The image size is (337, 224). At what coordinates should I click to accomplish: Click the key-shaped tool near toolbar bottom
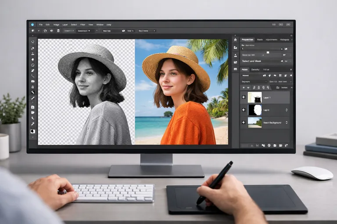(32, 124)
